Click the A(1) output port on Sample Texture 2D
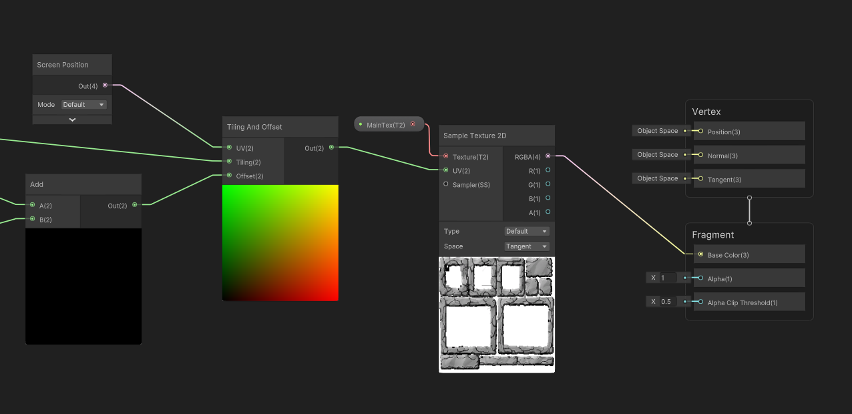 548,212
